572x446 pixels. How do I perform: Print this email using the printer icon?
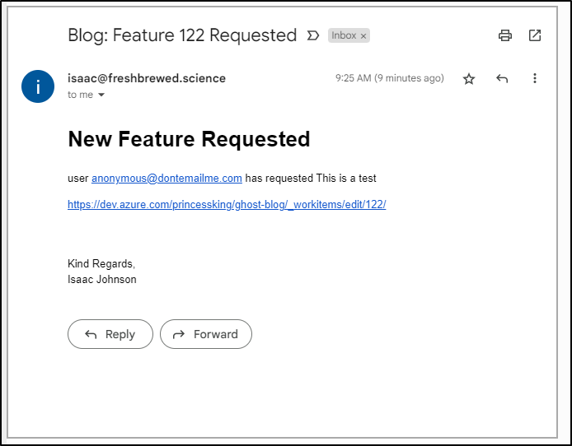(x=505, y=35)
